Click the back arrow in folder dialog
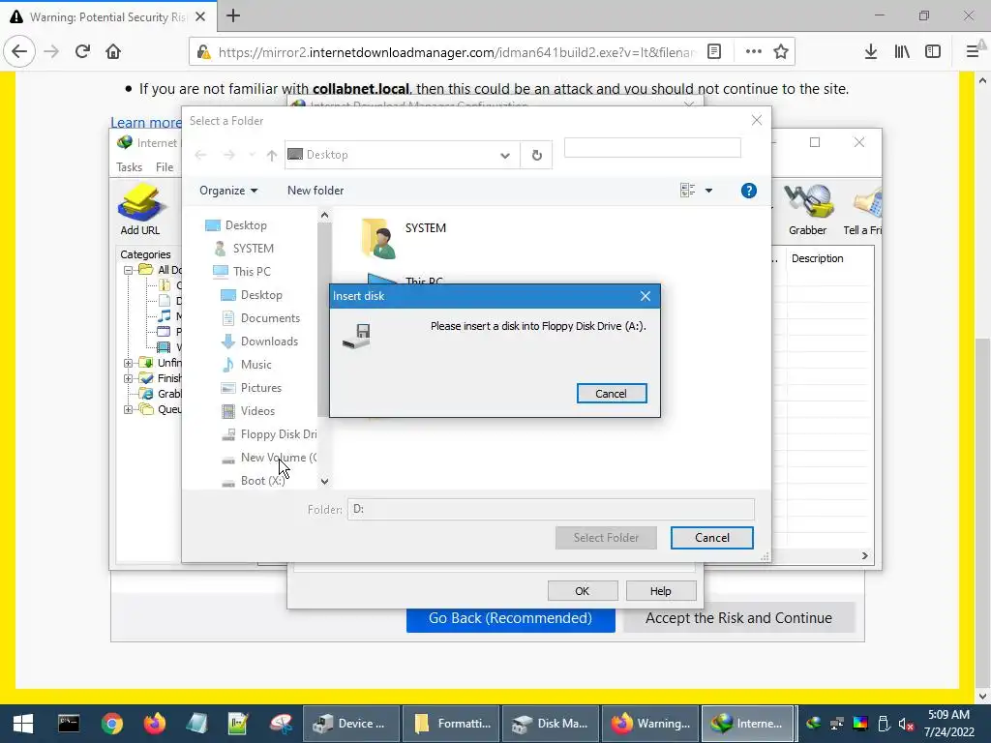Viewport: 991px width, 743px height. click(200, 155)
